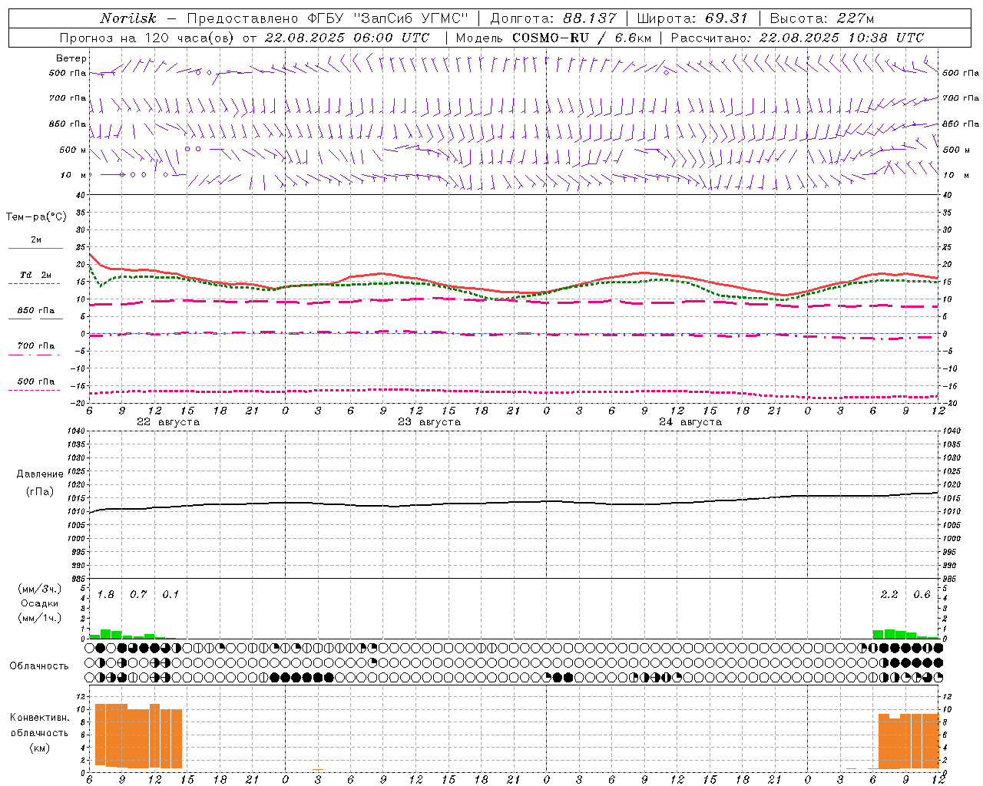Screen dimensions: 983x786
Task: Click the "Высота: 227м" header field
Action: [x=822, y=18]
